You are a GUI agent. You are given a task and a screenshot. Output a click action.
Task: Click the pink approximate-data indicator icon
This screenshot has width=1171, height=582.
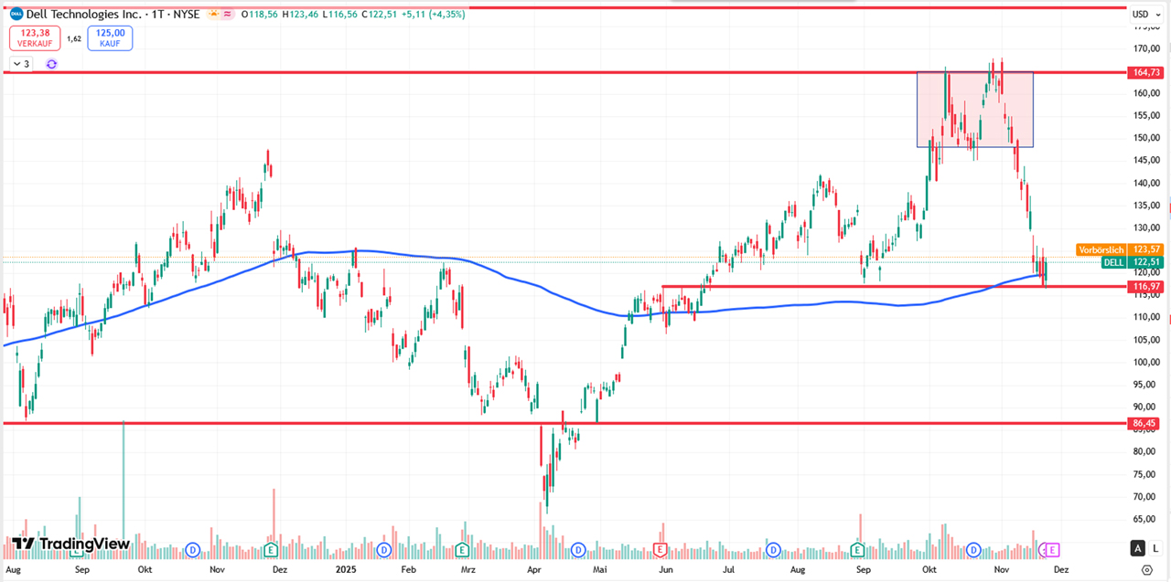pos(226,14)
